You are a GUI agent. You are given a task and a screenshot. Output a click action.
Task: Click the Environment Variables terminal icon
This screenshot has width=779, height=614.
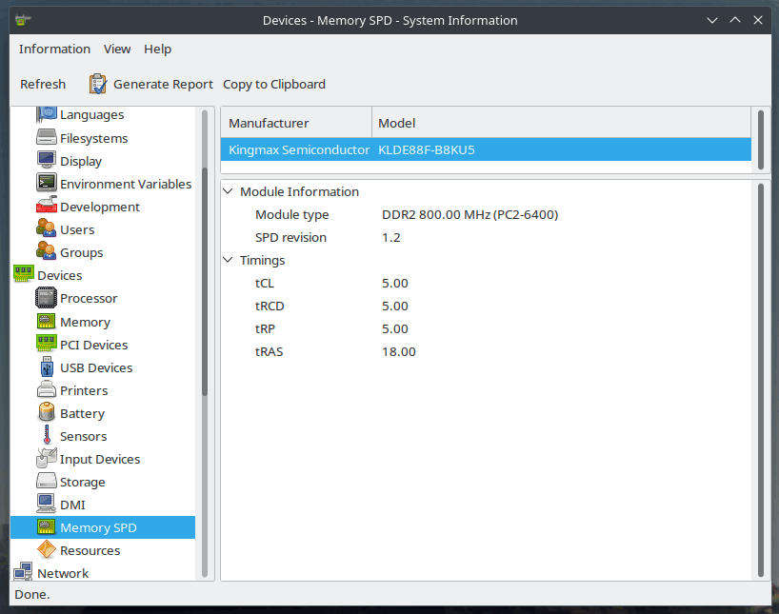point(46,184)
